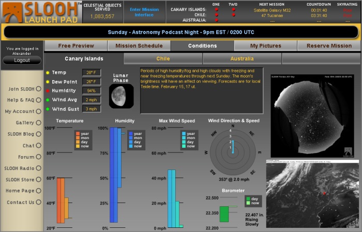Select the Join SLOOH circle button

pos(39,89)
